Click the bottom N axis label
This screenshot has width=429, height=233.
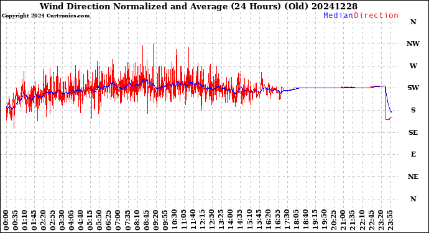[x=413, y=199]
